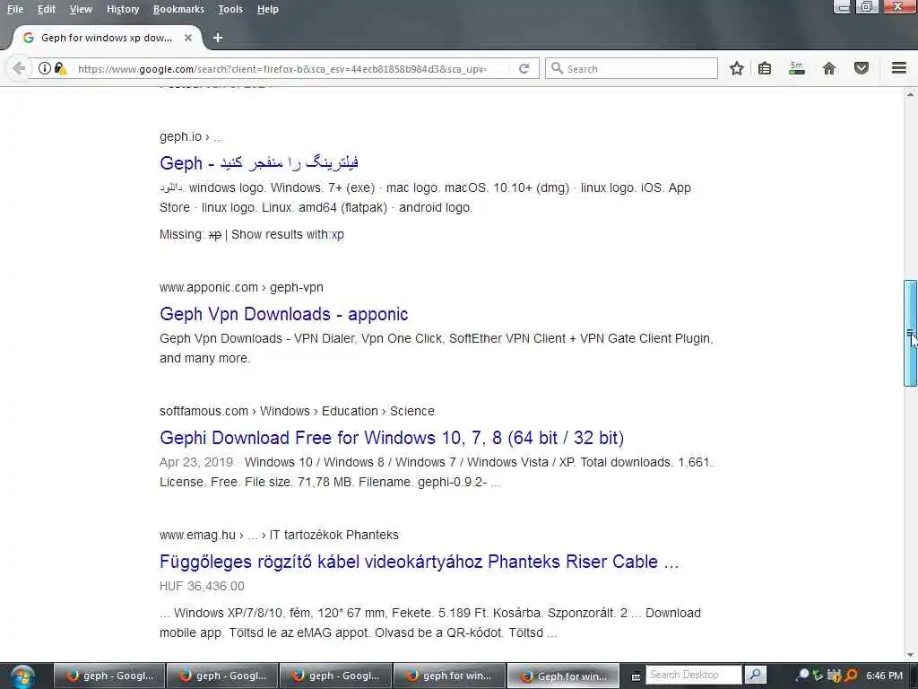
Task: Click the orange magnifier tray icon
Action: pyautogui.click(x=852, y=675)
